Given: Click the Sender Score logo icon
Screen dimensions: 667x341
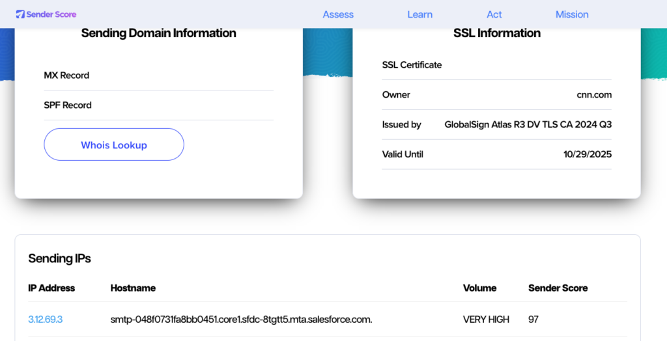Looking at the screenshot, I should 20,14.
